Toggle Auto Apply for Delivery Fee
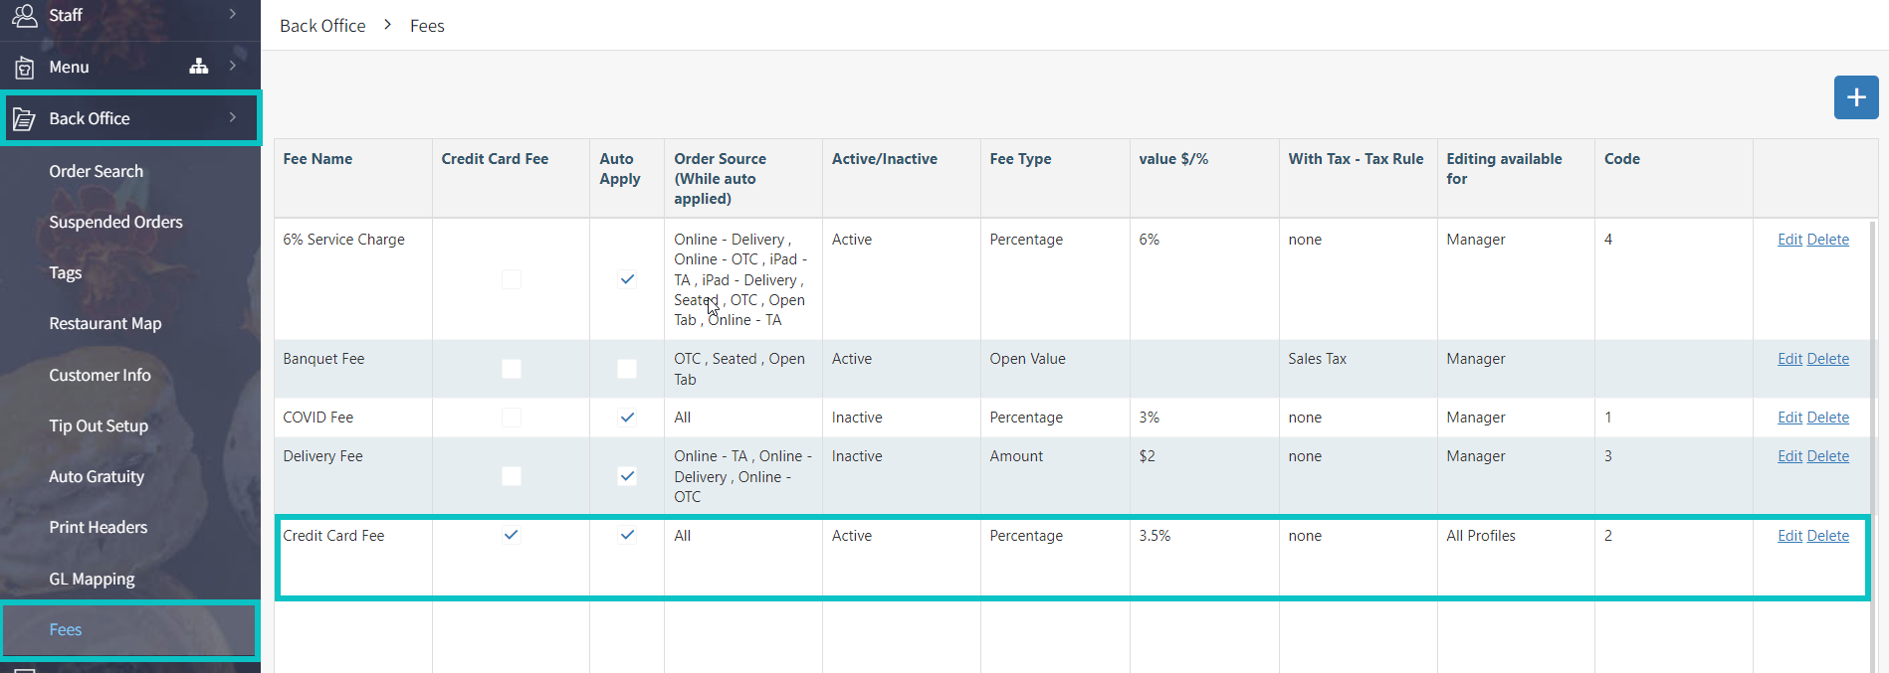This screenshot has height=673, width=1889. click(x=627, y=476)
